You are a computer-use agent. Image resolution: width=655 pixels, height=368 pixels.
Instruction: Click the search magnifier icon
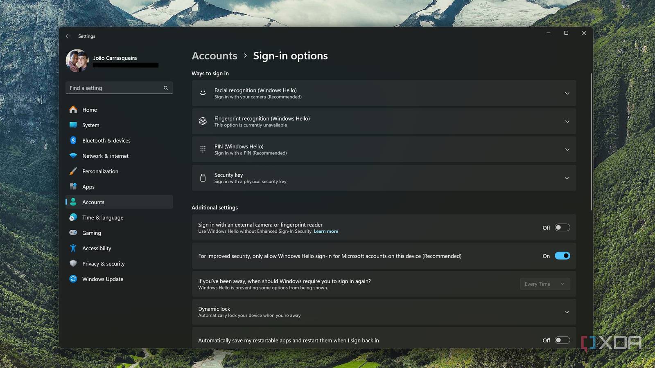point(166,88)
